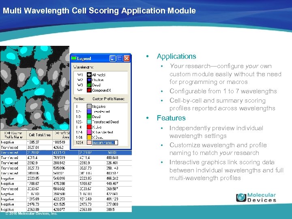Click table cell 475.398

click(x=59, y=184)
